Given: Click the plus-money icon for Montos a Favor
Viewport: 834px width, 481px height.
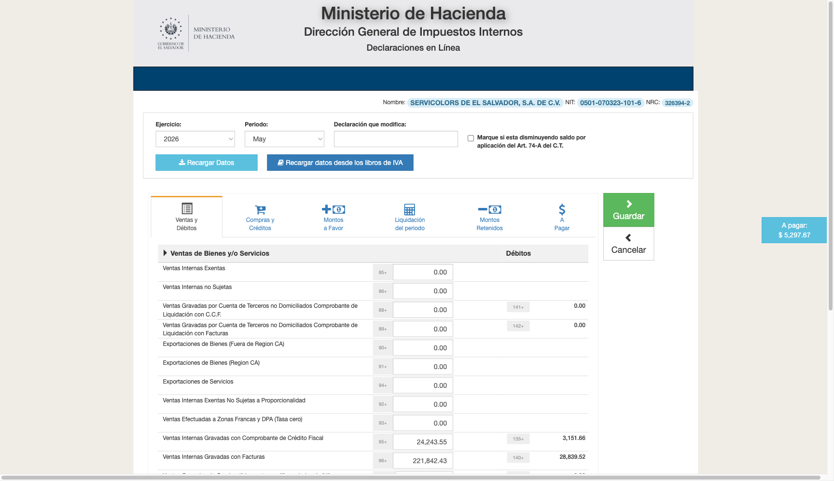Looking at the screenshot, I should click(334, 209).
